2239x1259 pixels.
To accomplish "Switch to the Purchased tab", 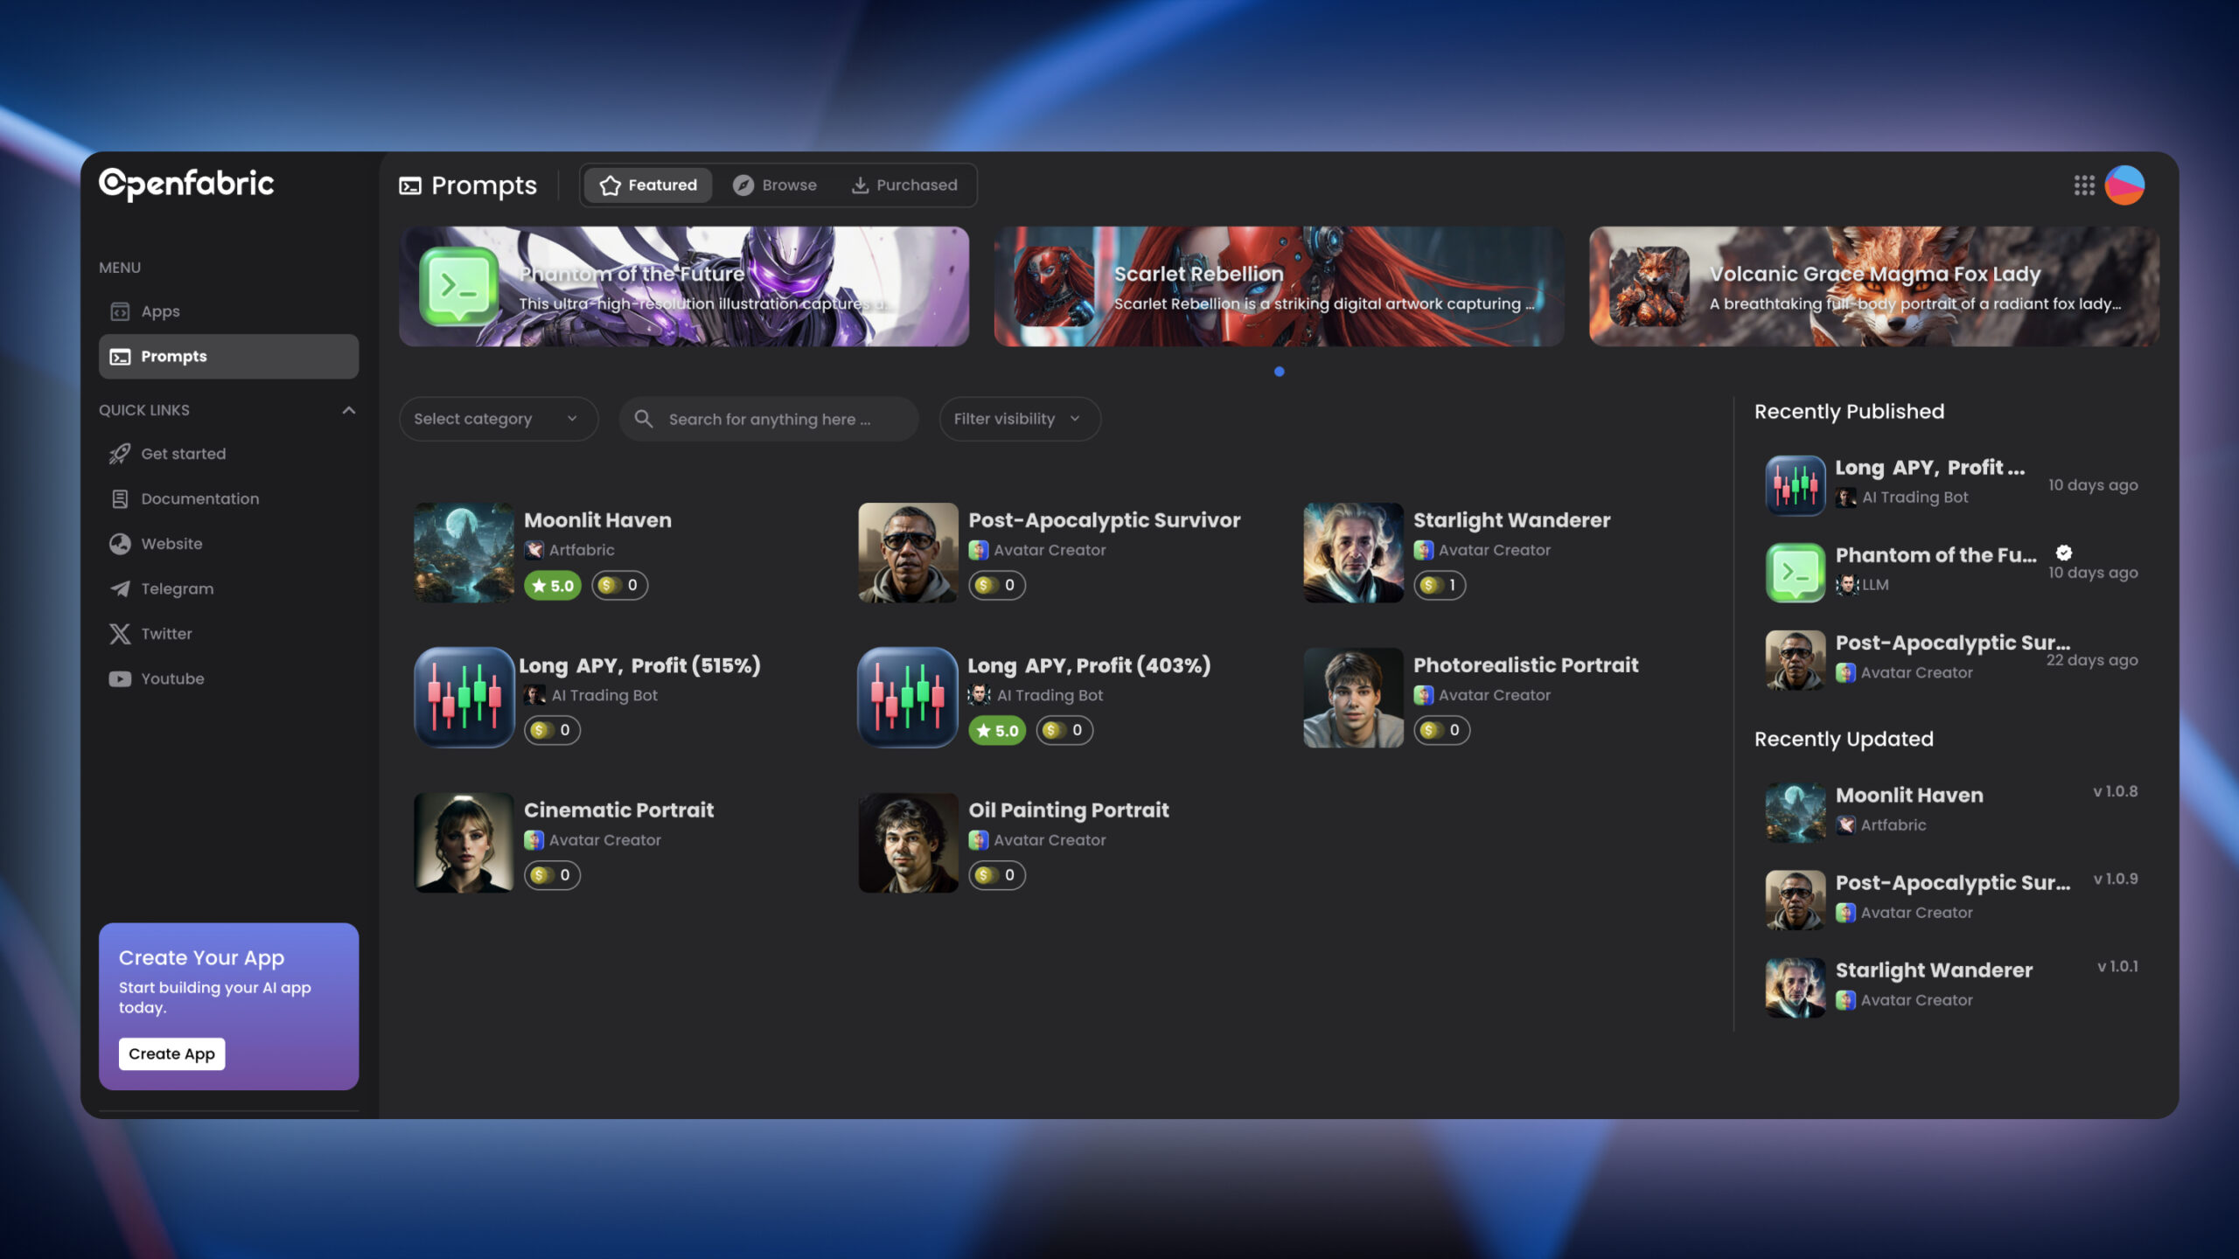I will click(x=904, y=185).
